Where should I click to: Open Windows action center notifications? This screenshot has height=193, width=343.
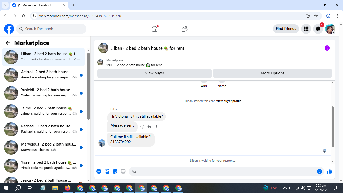[335, 188]
